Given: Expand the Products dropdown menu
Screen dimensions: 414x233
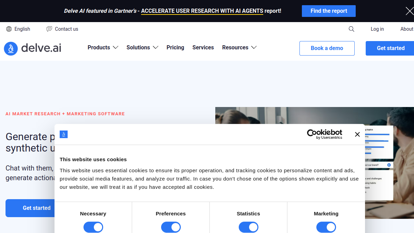Looking at the screenshot, I should coord(103,47).
